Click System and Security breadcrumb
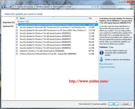This screenshot has width=135, height=109. click(x=25, y=7)
